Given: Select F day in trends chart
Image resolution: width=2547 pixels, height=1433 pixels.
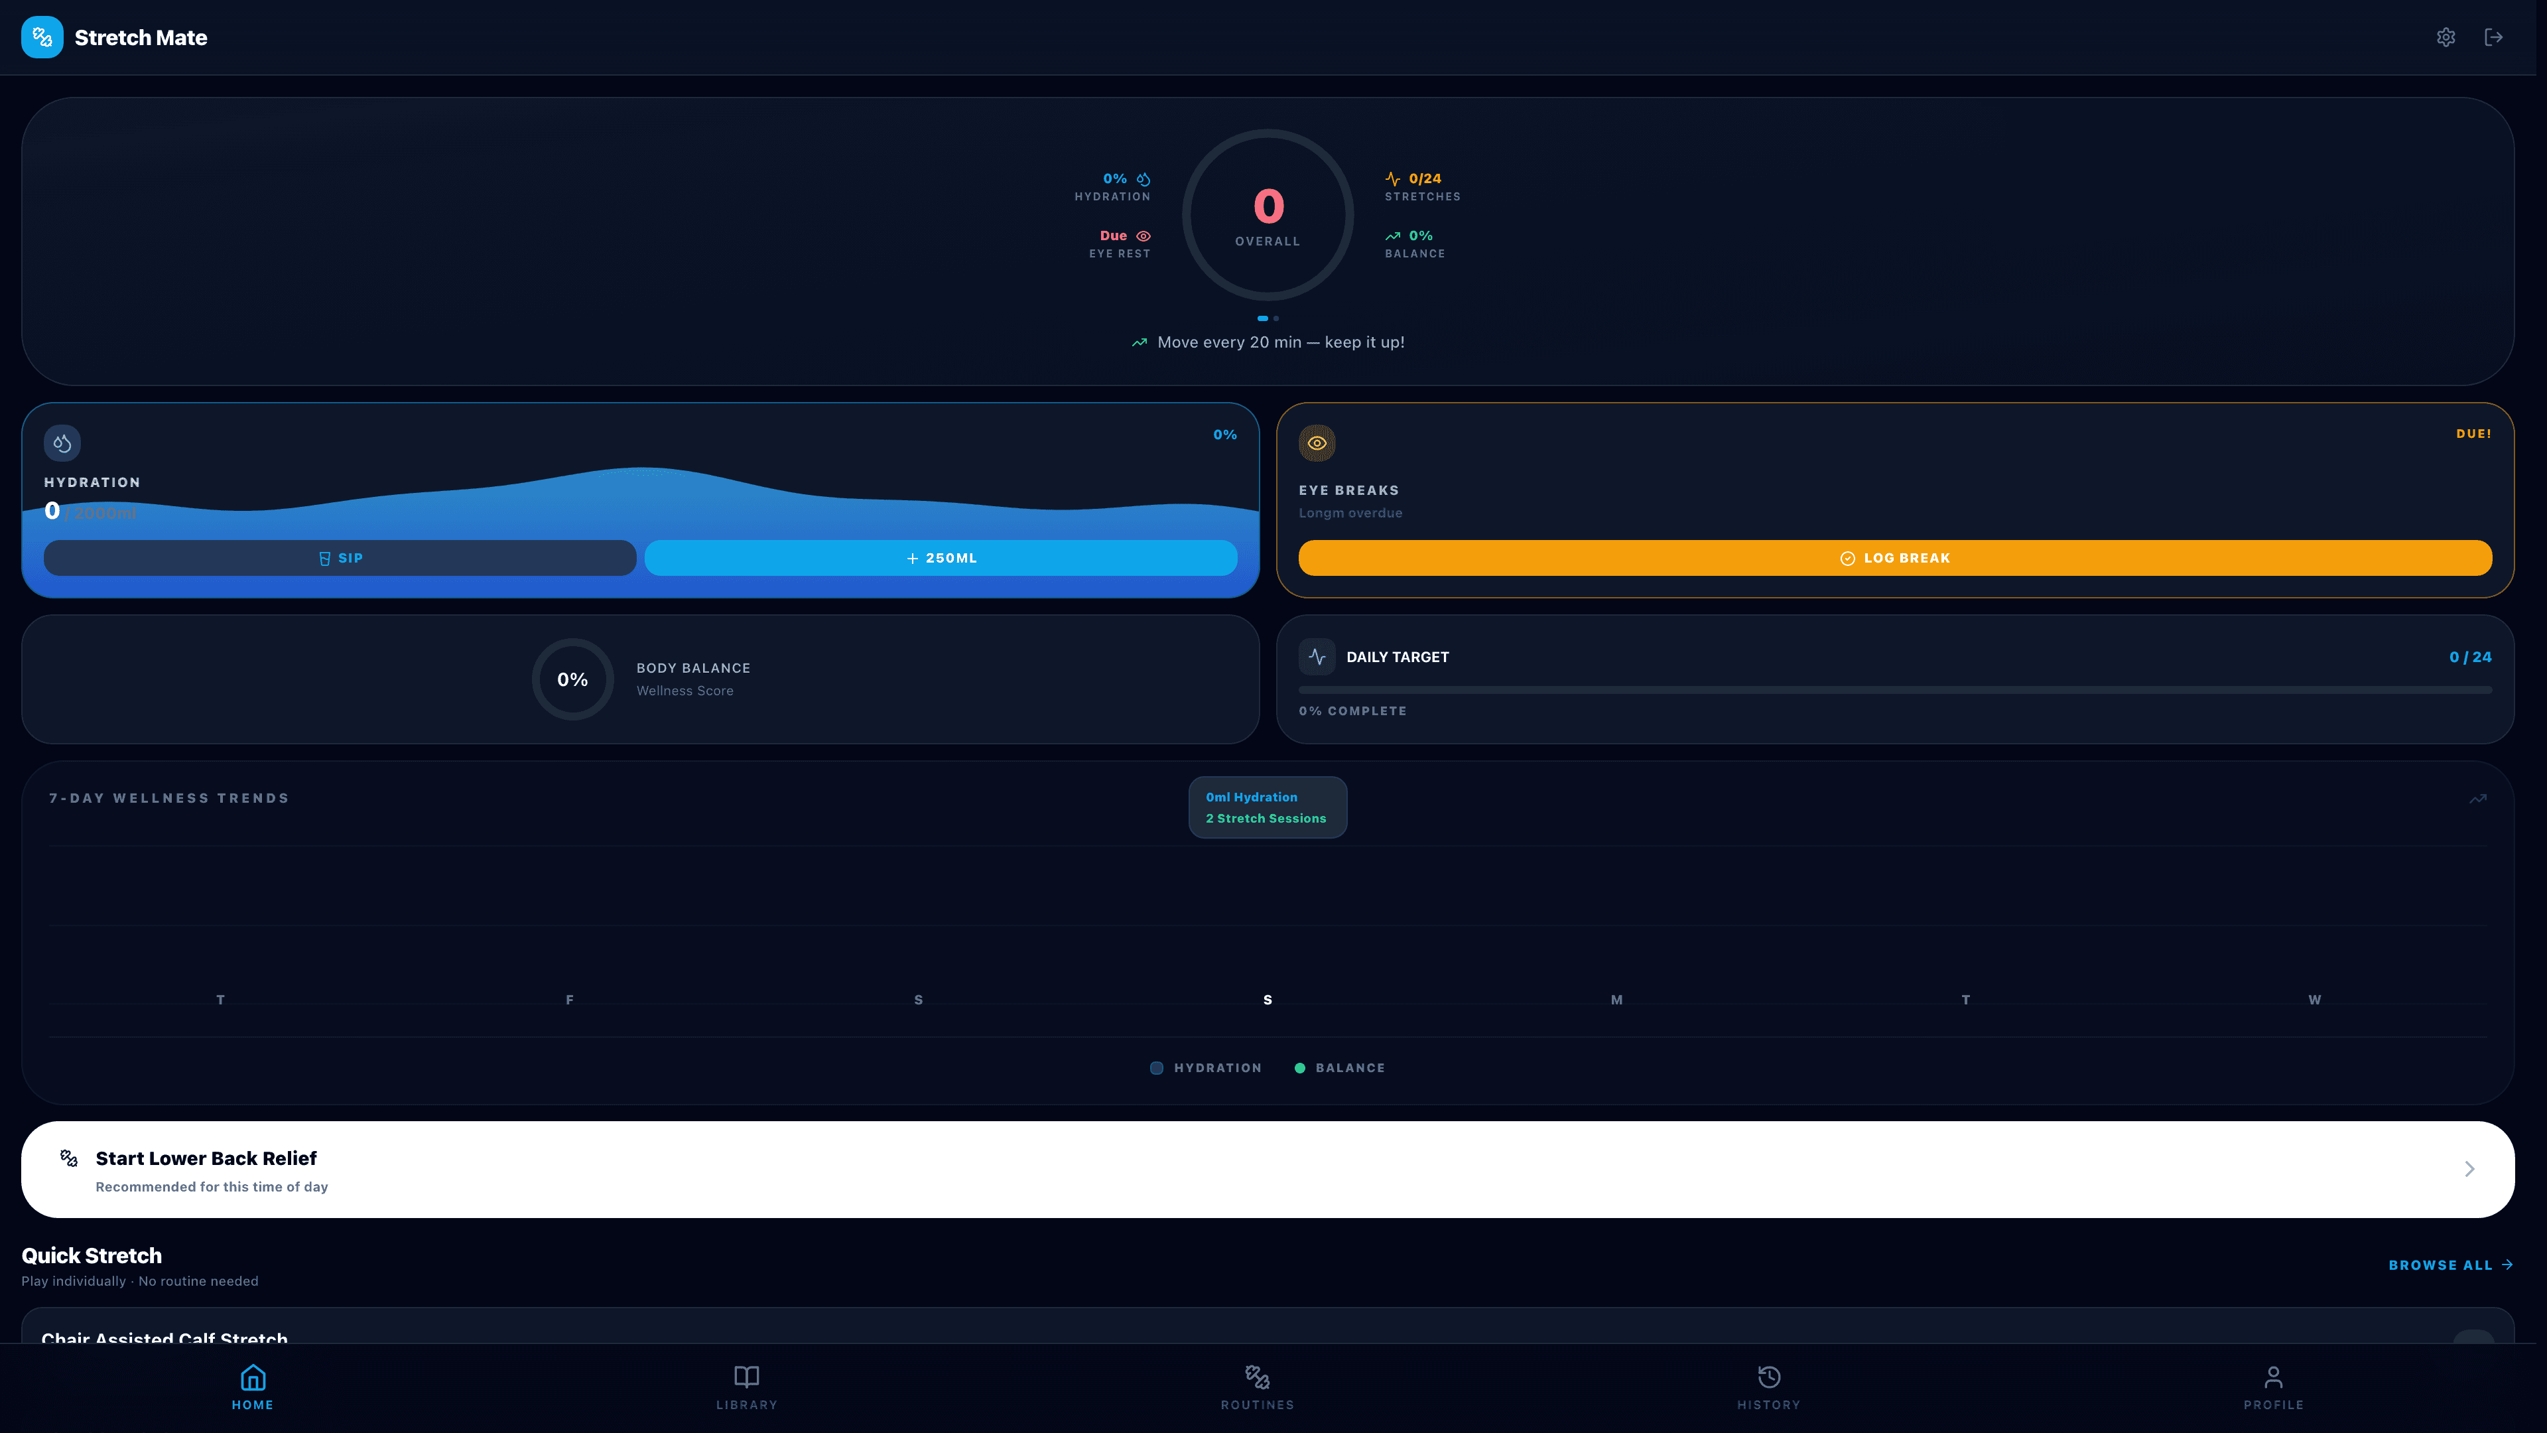Looking at the screenshot, I should [570, 1000].
